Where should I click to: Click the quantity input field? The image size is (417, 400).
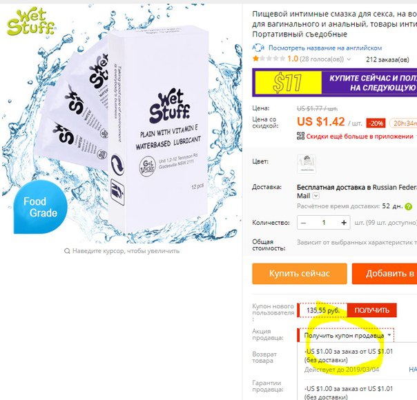pyautogui.click(x=323, y=223)
